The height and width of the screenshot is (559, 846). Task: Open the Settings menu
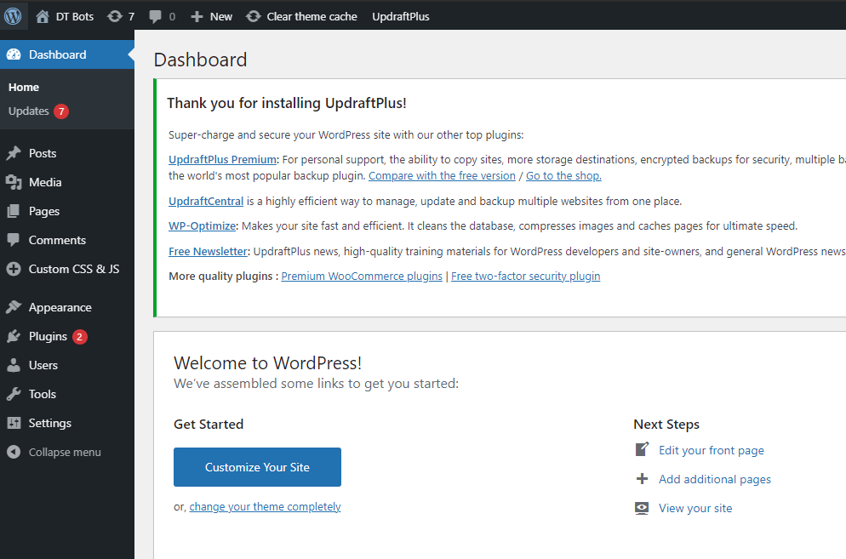click(x=67, y=423)
